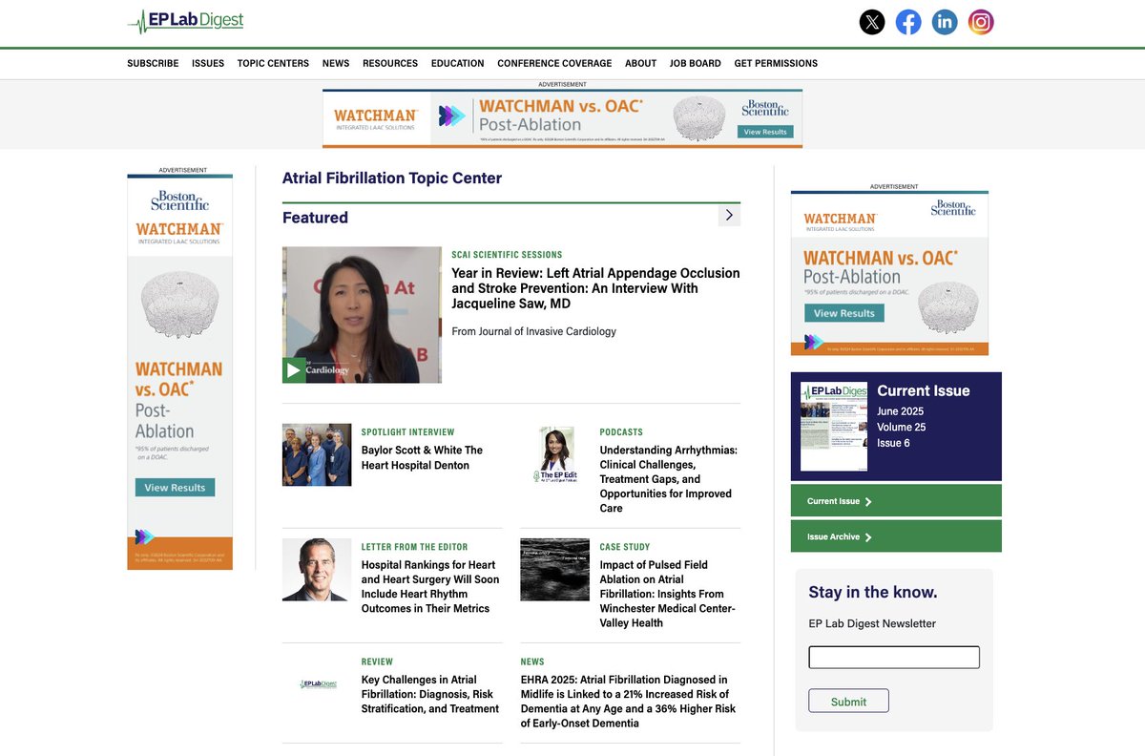This screenshot has height=756, width=1145.
Task: Click the June 2025 issue date text
Action: point(902,411)
